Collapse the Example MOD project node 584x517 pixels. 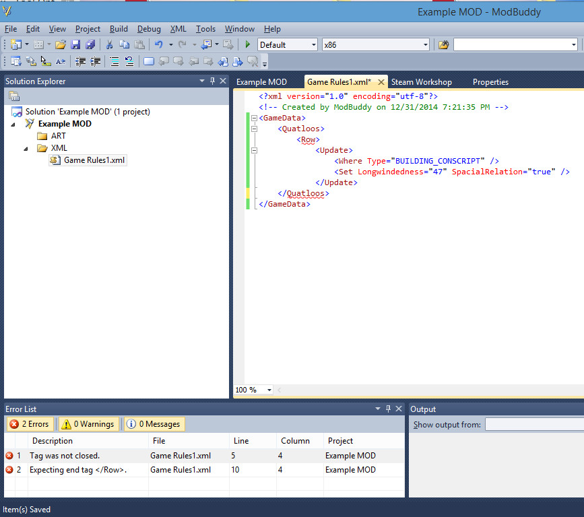pos(13,125)
